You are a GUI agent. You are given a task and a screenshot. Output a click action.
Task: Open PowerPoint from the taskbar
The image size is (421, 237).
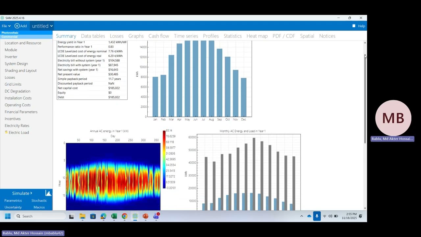(x=145, y=216)
